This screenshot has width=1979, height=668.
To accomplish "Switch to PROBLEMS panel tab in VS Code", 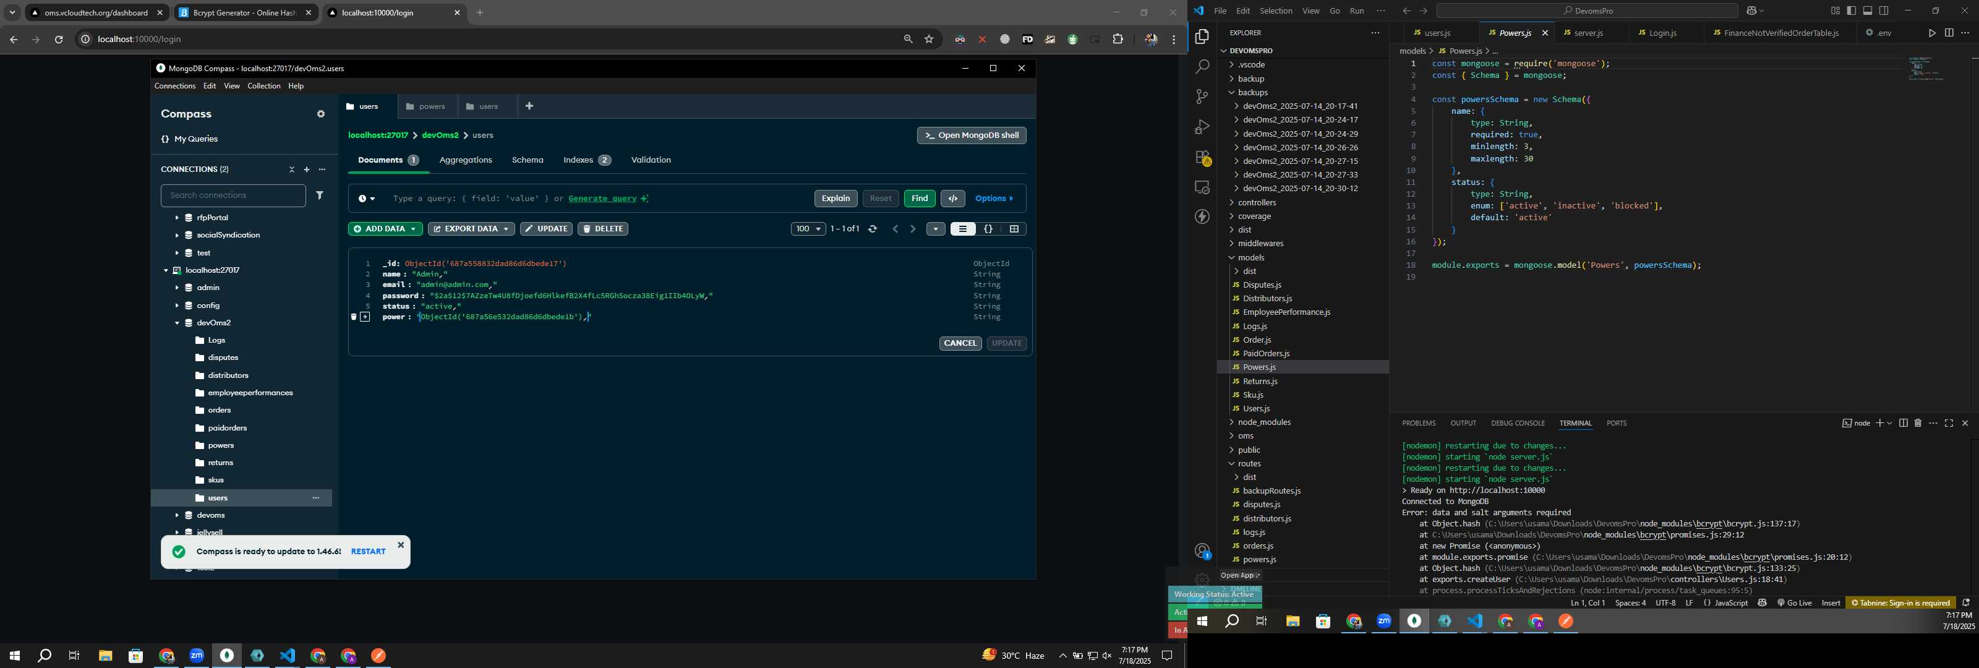I will tap(1418, 424).
